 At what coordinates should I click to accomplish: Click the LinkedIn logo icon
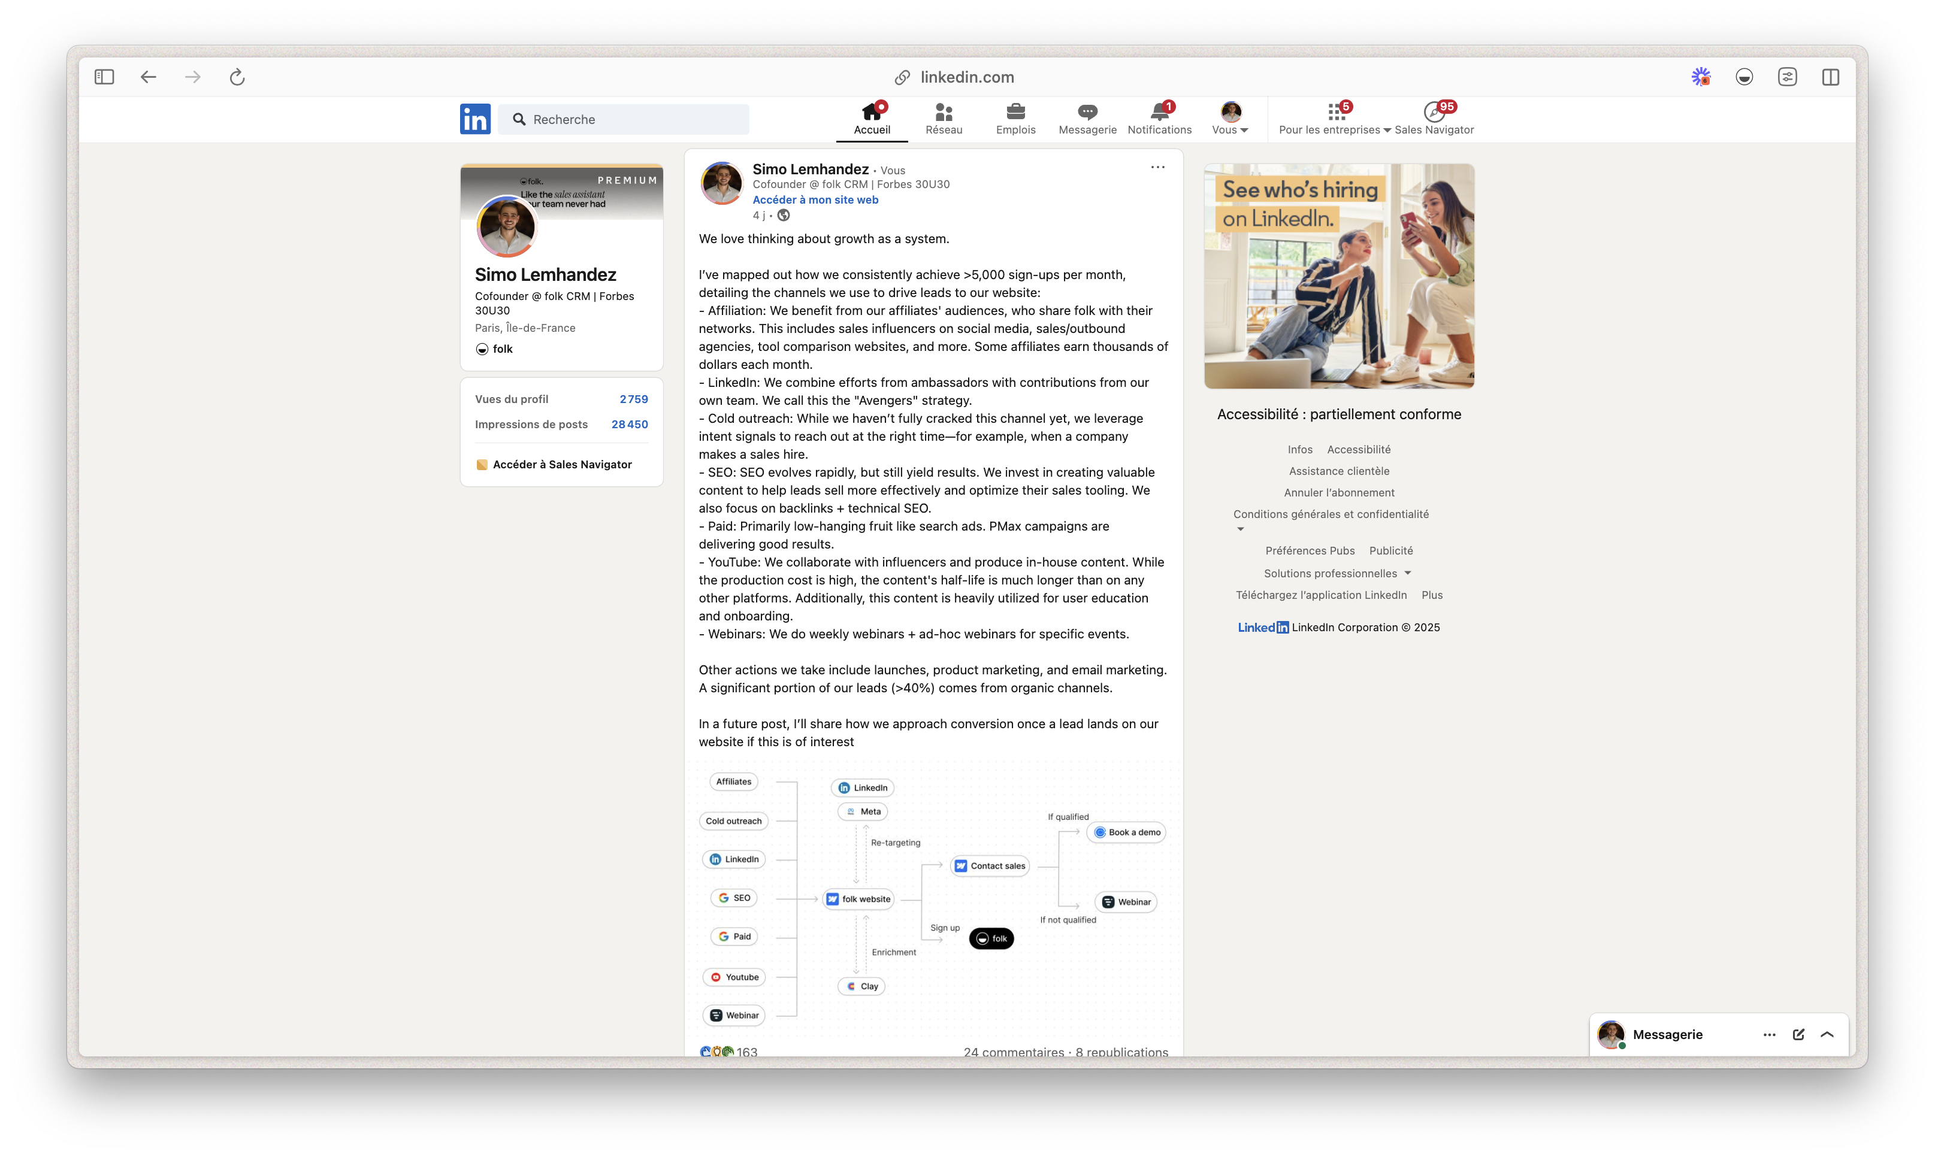(475, 119)
